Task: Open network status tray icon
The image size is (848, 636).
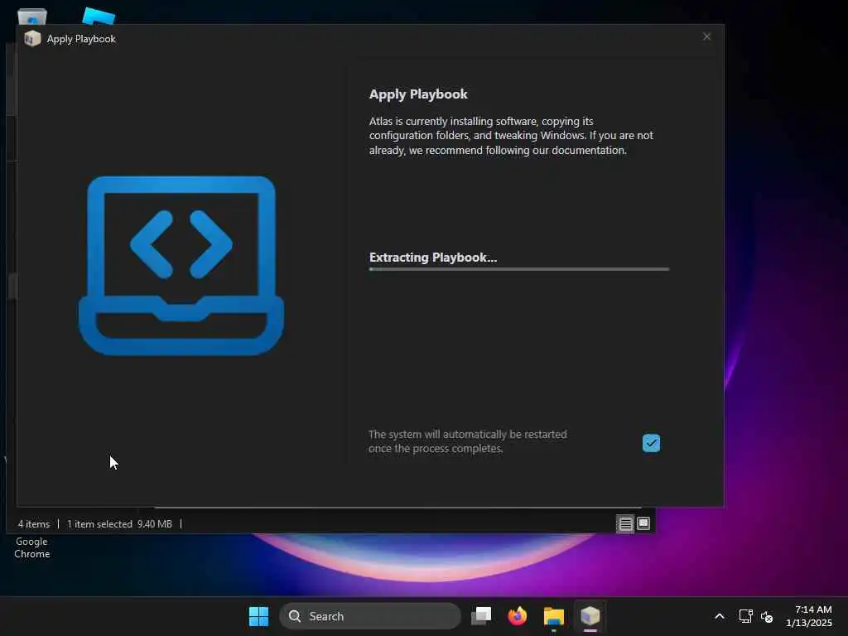Action: click(x=746, y=616)
